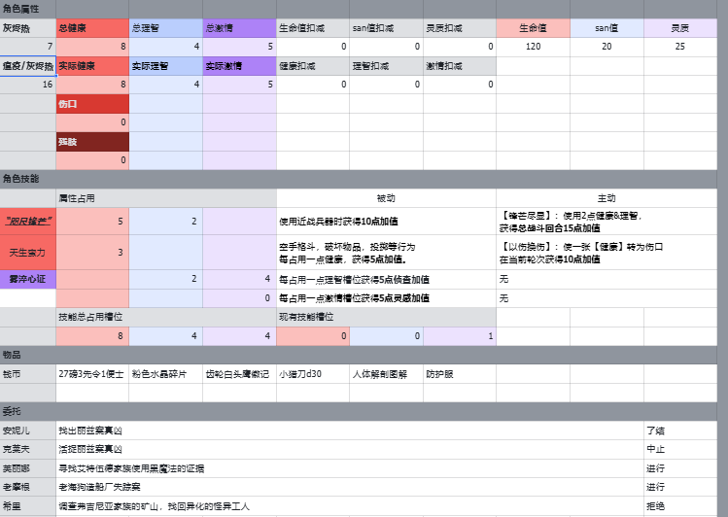Select the 总激情 purple header cell
The image size is (728, 517).
point(239,28)
